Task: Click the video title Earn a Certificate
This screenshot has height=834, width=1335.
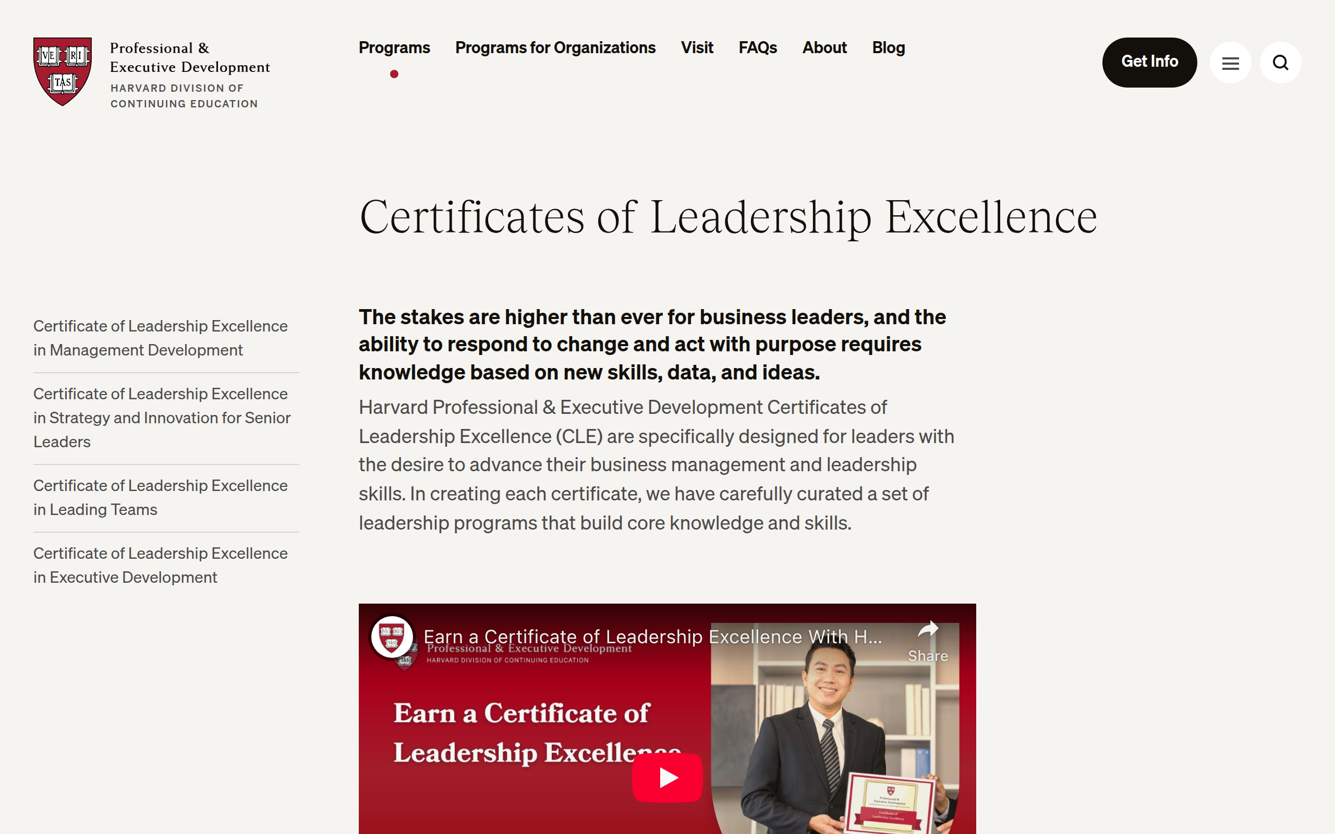Action: click(x=651, y=636)
